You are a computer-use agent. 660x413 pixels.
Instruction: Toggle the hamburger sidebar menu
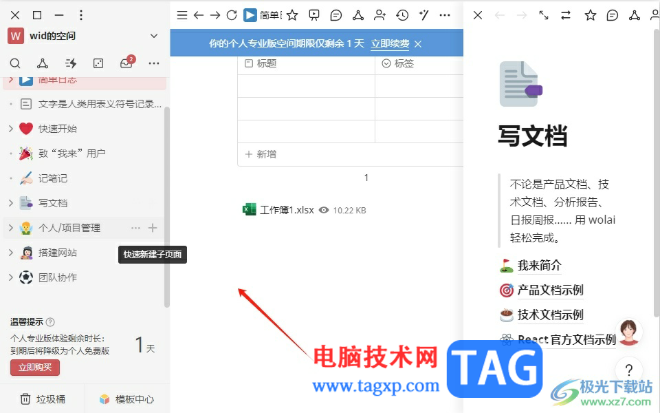click(x=182, y=16)
